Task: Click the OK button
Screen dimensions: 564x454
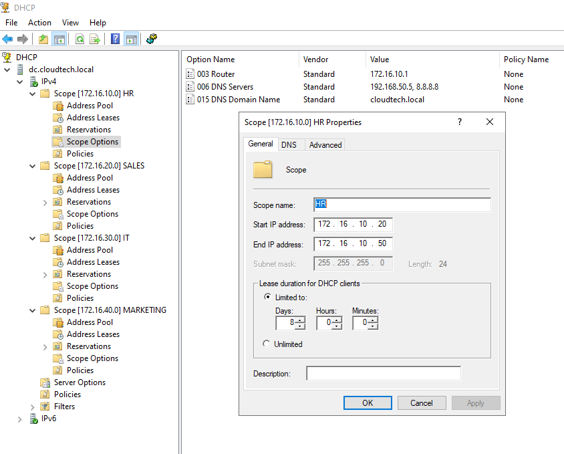Action: click(x=368, y=403)
